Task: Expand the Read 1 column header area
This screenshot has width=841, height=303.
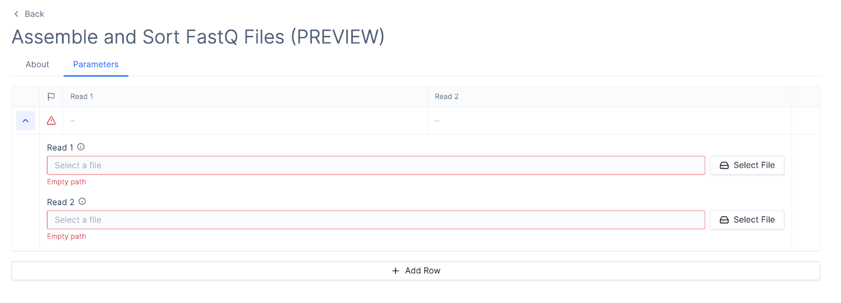Action: pos(81,96)
